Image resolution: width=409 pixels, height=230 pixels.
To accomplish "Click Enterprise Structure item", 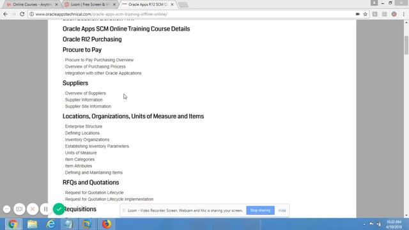I will tap(84, 126).
